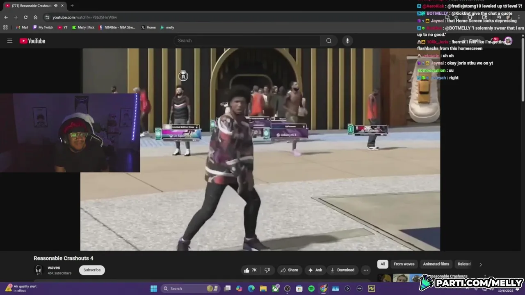Download the video
525x295 pixels.
coord(342,270)
